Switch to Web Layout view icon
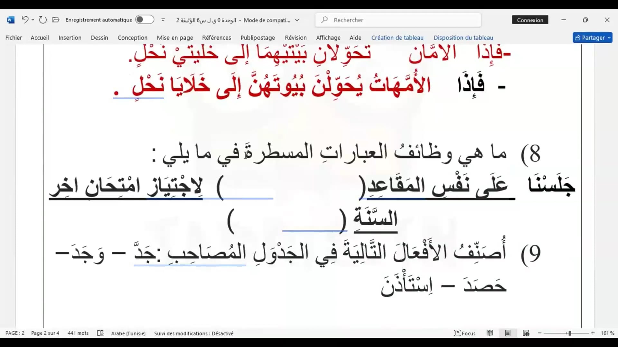Image resolution: width=618 pixels, height=347 pixels. 526,333
